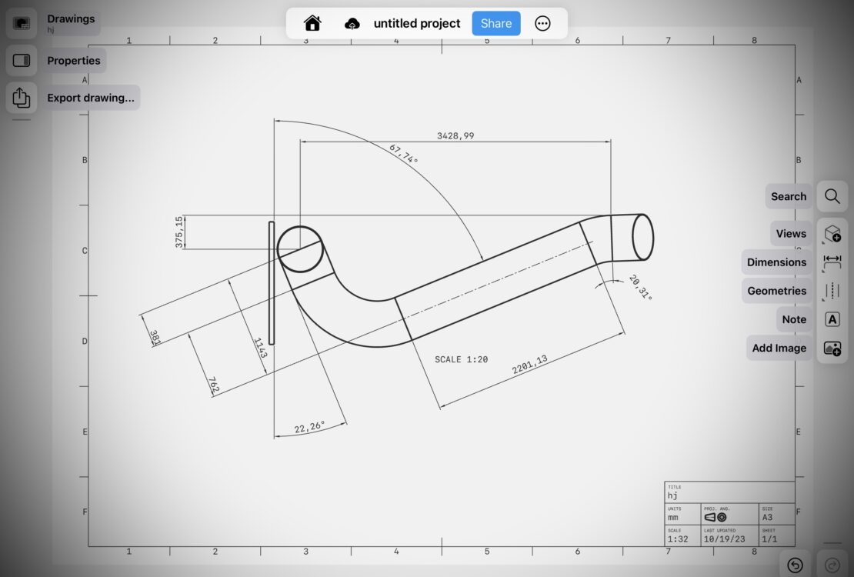Click the Views label
Screen dimensions: 854x577
coord(791,234)
